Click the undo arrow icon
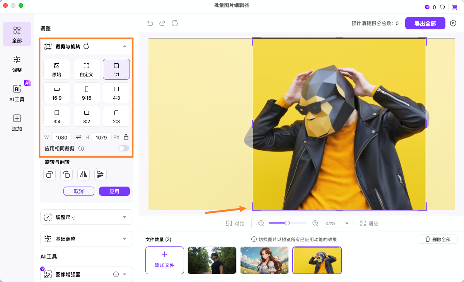The width and height of the screenshot is (464, 282). click(150, 24)
